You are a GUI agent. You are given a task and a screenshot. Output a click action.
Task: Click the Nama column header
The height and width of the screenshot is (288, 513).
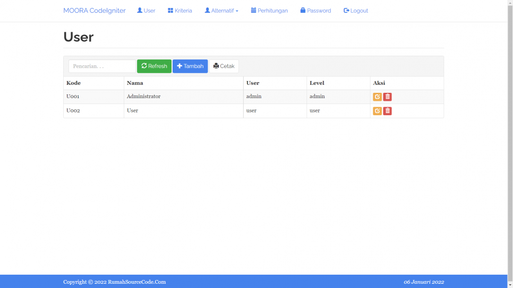[x=135, y=83]
